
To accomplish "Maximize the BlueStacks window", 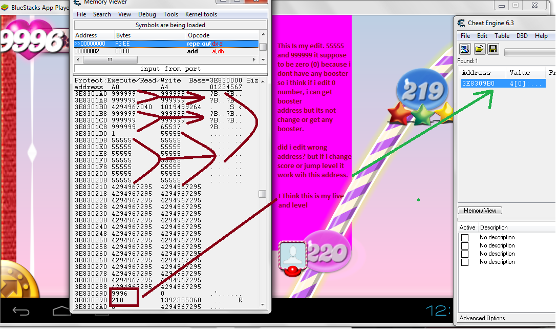I will click(x=516, y=5).
